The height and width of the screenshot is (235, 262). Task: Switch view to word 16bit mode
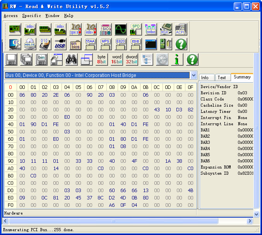point(116,59)
